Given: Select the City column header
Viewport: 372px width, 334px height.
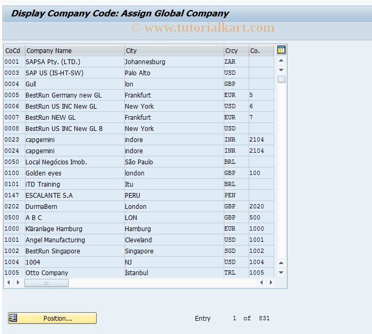Looking at the screenshot, I should click(x=174, y=51).
